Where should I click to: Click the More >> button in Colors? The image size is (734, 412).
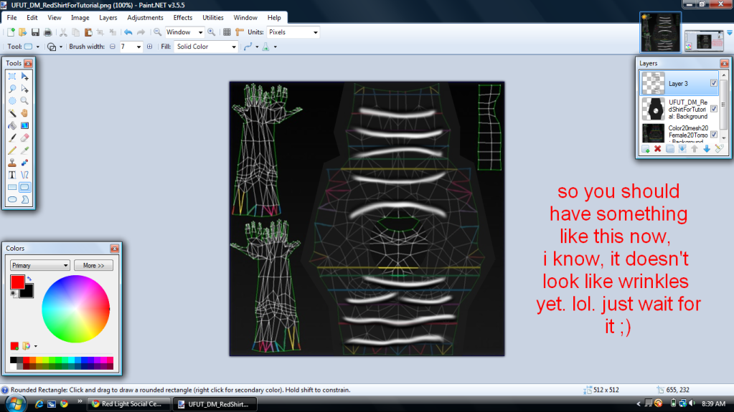click(x=93, y=266)
